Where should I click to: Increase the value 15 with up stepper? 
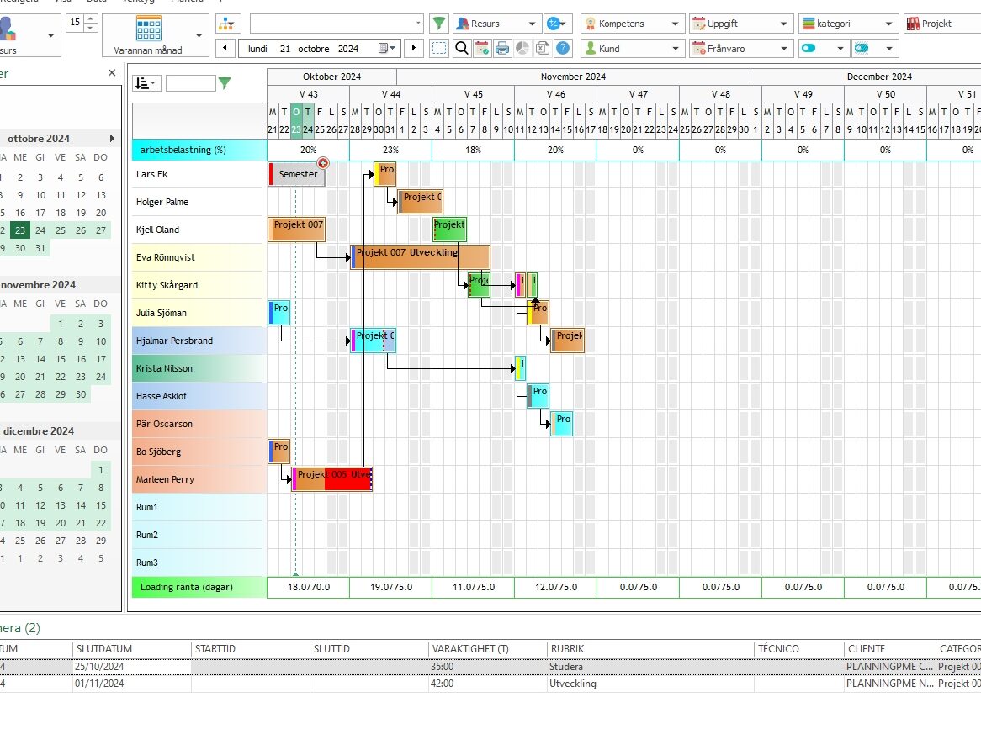91,18
